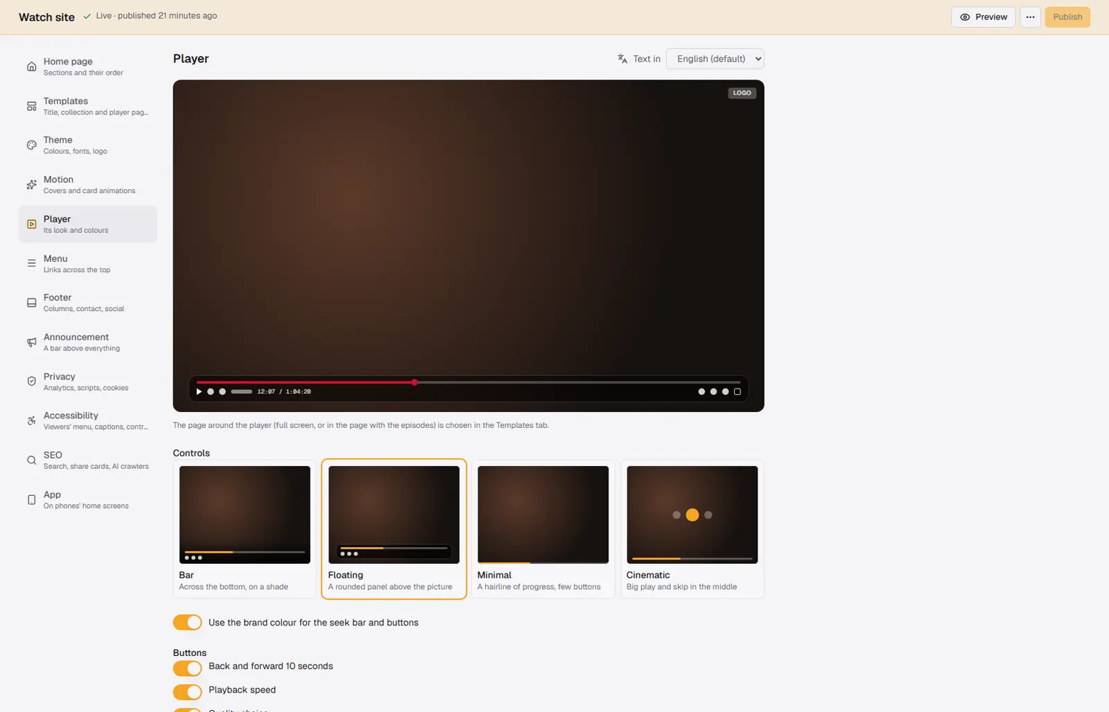Viewport: 1109px width, 712px height.
Task: Click the "Controls" section label
Action: point(191,453)
